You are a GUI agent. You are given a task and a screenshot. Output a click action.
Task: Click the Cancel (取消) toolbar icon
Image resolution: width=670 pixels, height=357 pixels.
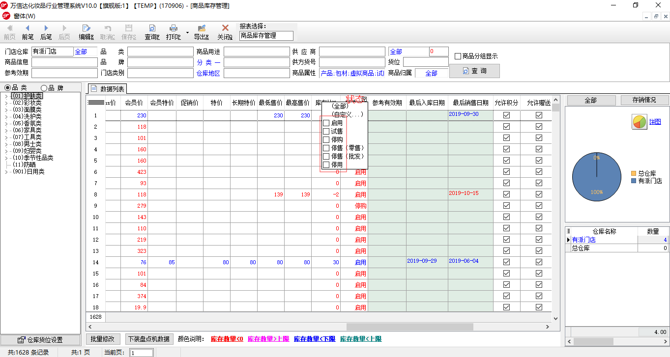(108, 28)
